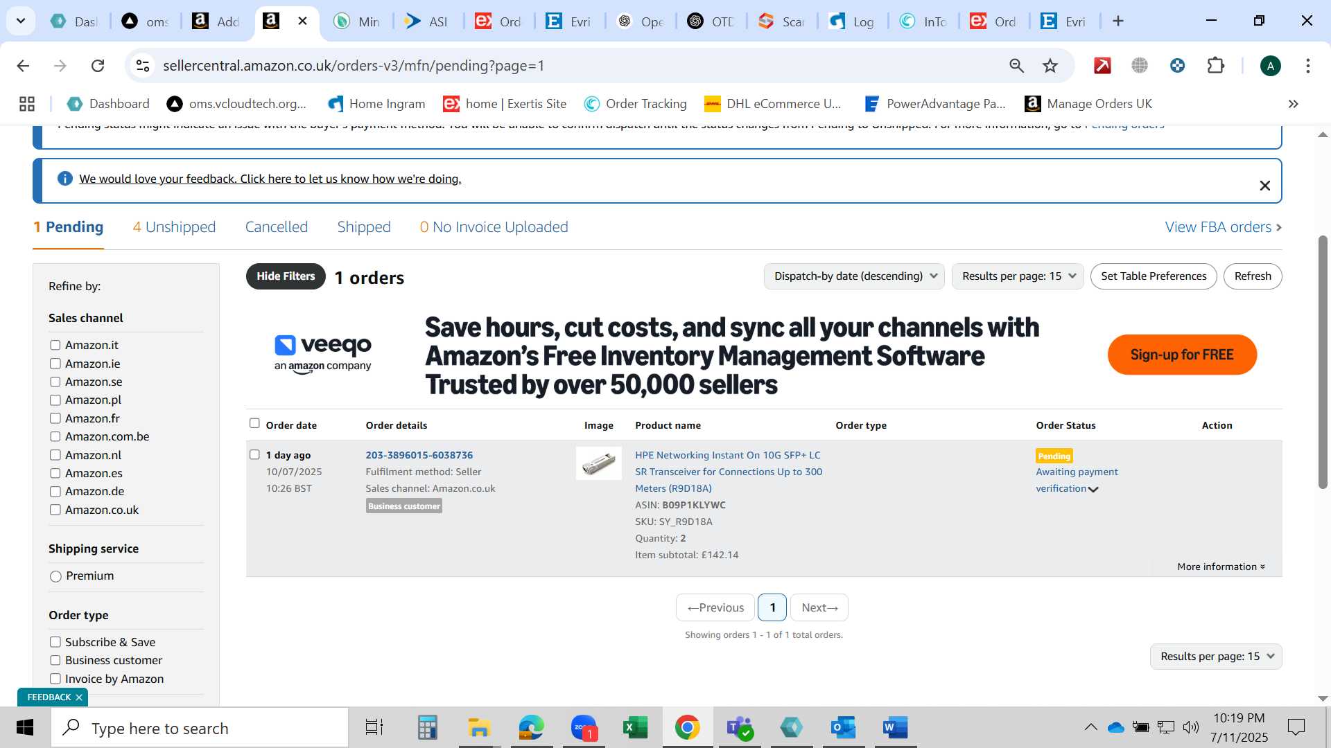The width and height of the screenshot is (1331, 748).
Task: Open the Chrome three-dot menu
Action: 1308,66
